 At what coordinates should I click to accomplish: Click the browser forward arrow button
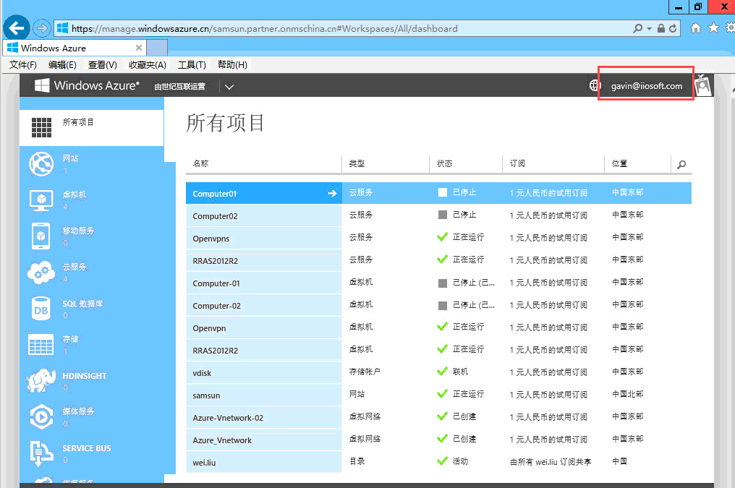tap(42, 29)
